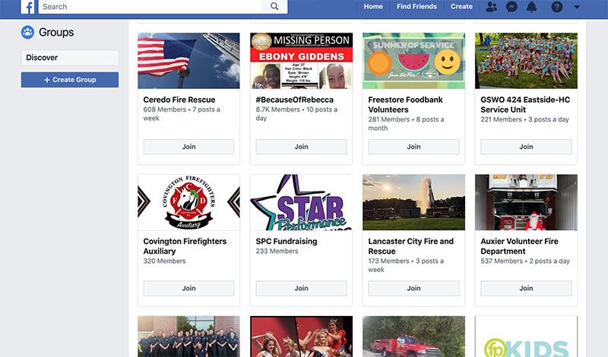Open the Create menu in top bar

[461, 7]
